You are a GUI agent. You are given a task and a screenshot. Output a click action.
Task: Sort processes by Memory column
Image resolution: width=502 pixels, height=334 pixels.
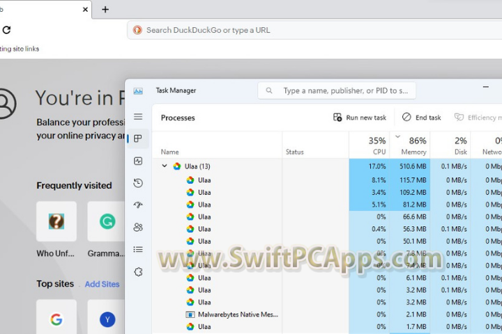point(410,145)
